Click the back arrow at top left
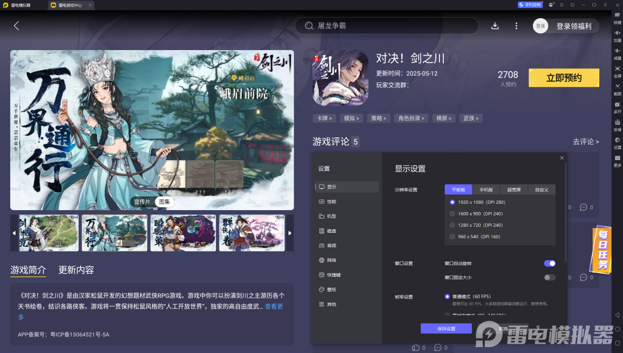This screenshot has height=353, width=623. [16, 26]
